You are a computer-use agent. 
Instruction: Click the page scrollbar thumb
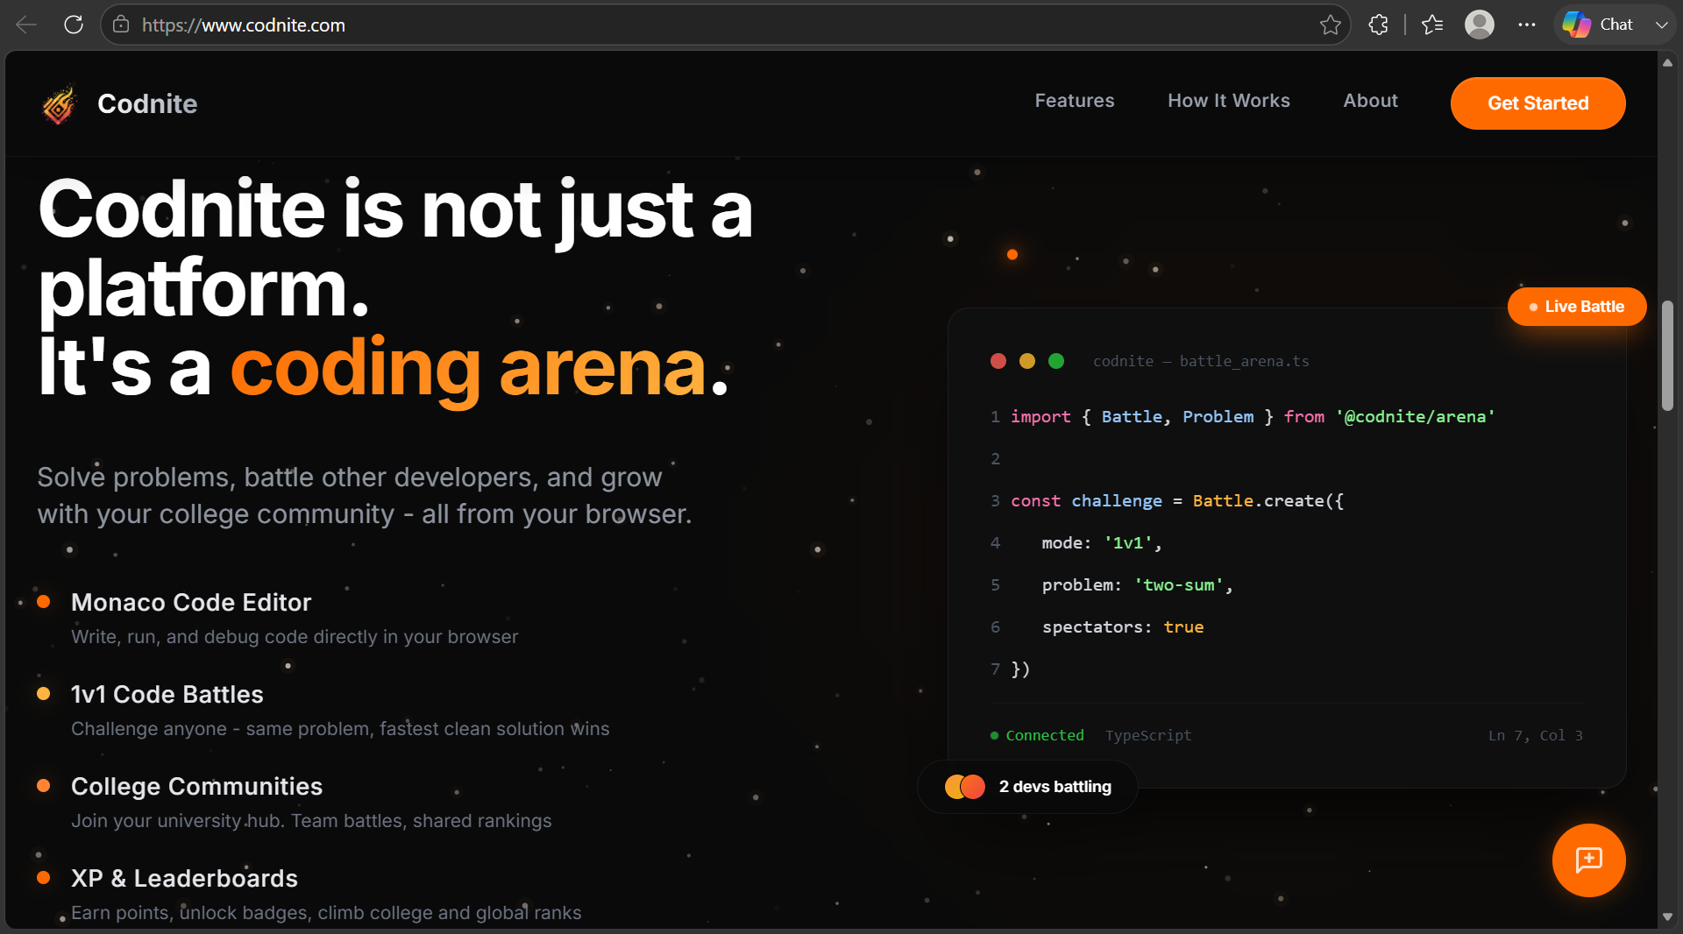click(1667, 355)
